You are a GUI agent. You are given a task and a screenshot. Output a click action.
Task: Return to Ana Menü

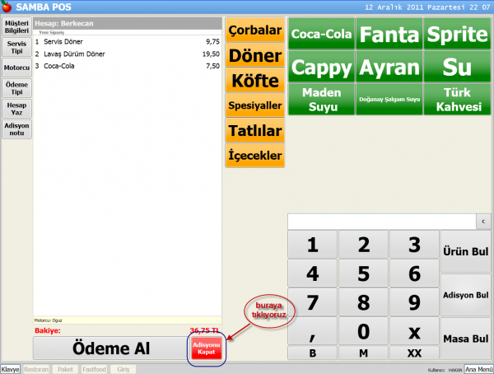(x=478, y=369)
